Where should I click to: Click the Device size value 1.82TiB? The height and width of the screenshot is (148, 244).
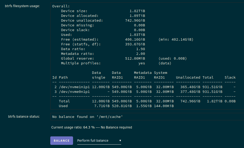coord(137,11)
